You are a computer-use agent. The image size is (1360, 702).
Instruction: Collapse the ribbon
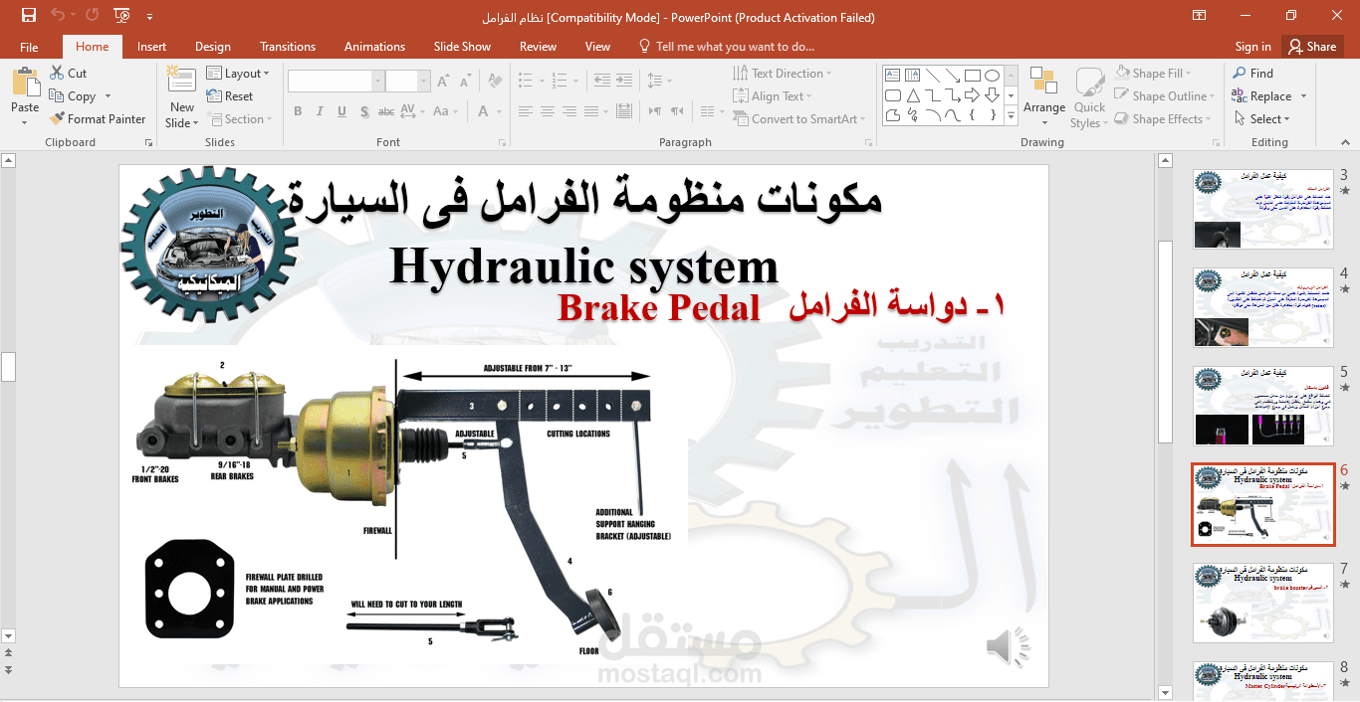click(x=1347, y=142)
